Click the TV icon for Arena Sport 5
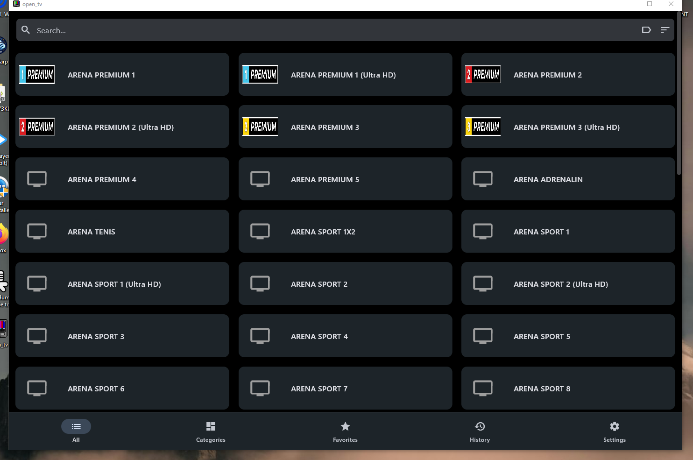The height and width of the screenshot is (460, 693). pyautogui.click(x=483, y=336)
